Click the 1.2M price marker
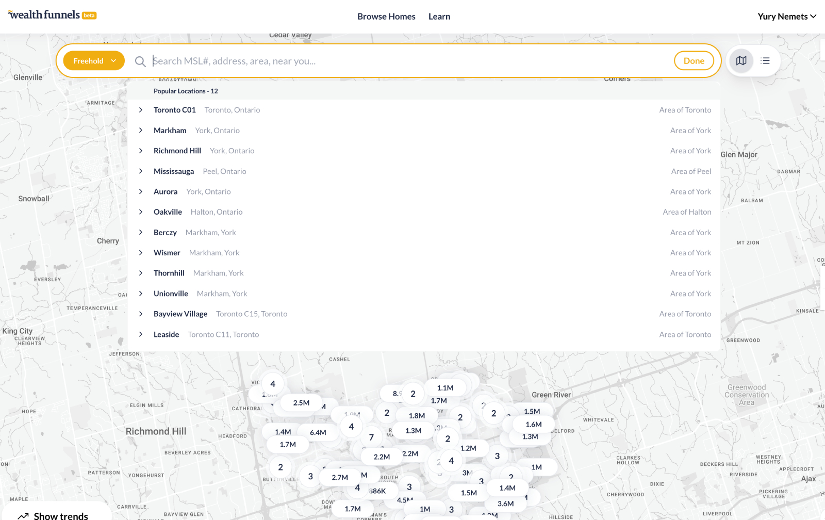Screen dimensions: 825x520 pyautogui.click(x=468, y=448)
